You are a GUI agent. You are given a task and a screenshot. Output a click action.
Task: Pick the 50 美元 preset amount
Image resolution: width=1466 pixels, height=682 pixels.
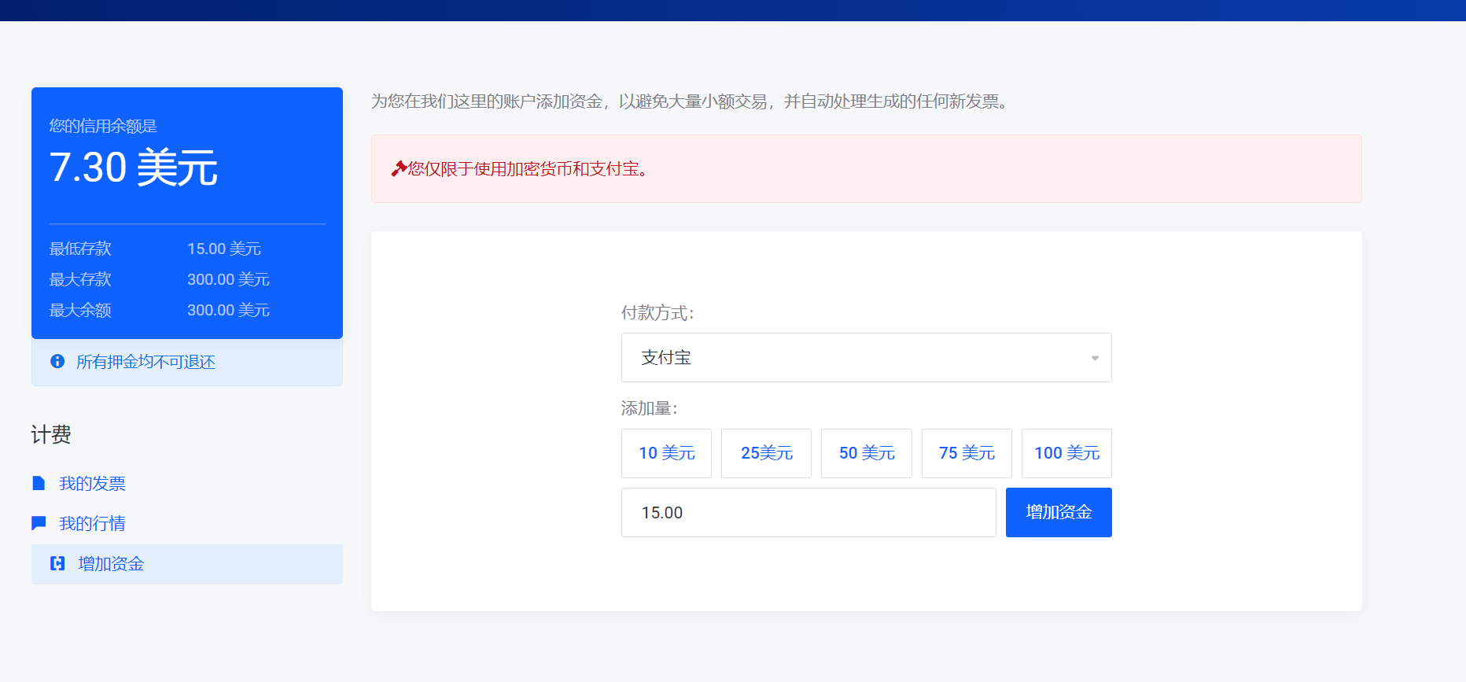(x=866, y=453)
